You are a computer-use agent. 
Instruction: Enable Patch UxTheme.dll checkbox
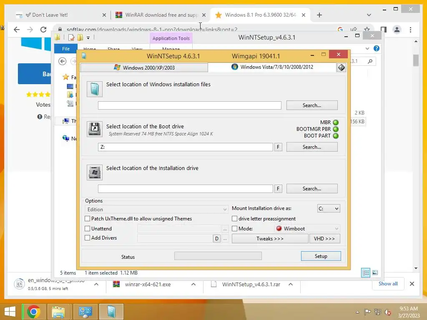pyautogui.click(x=88, y=218)
